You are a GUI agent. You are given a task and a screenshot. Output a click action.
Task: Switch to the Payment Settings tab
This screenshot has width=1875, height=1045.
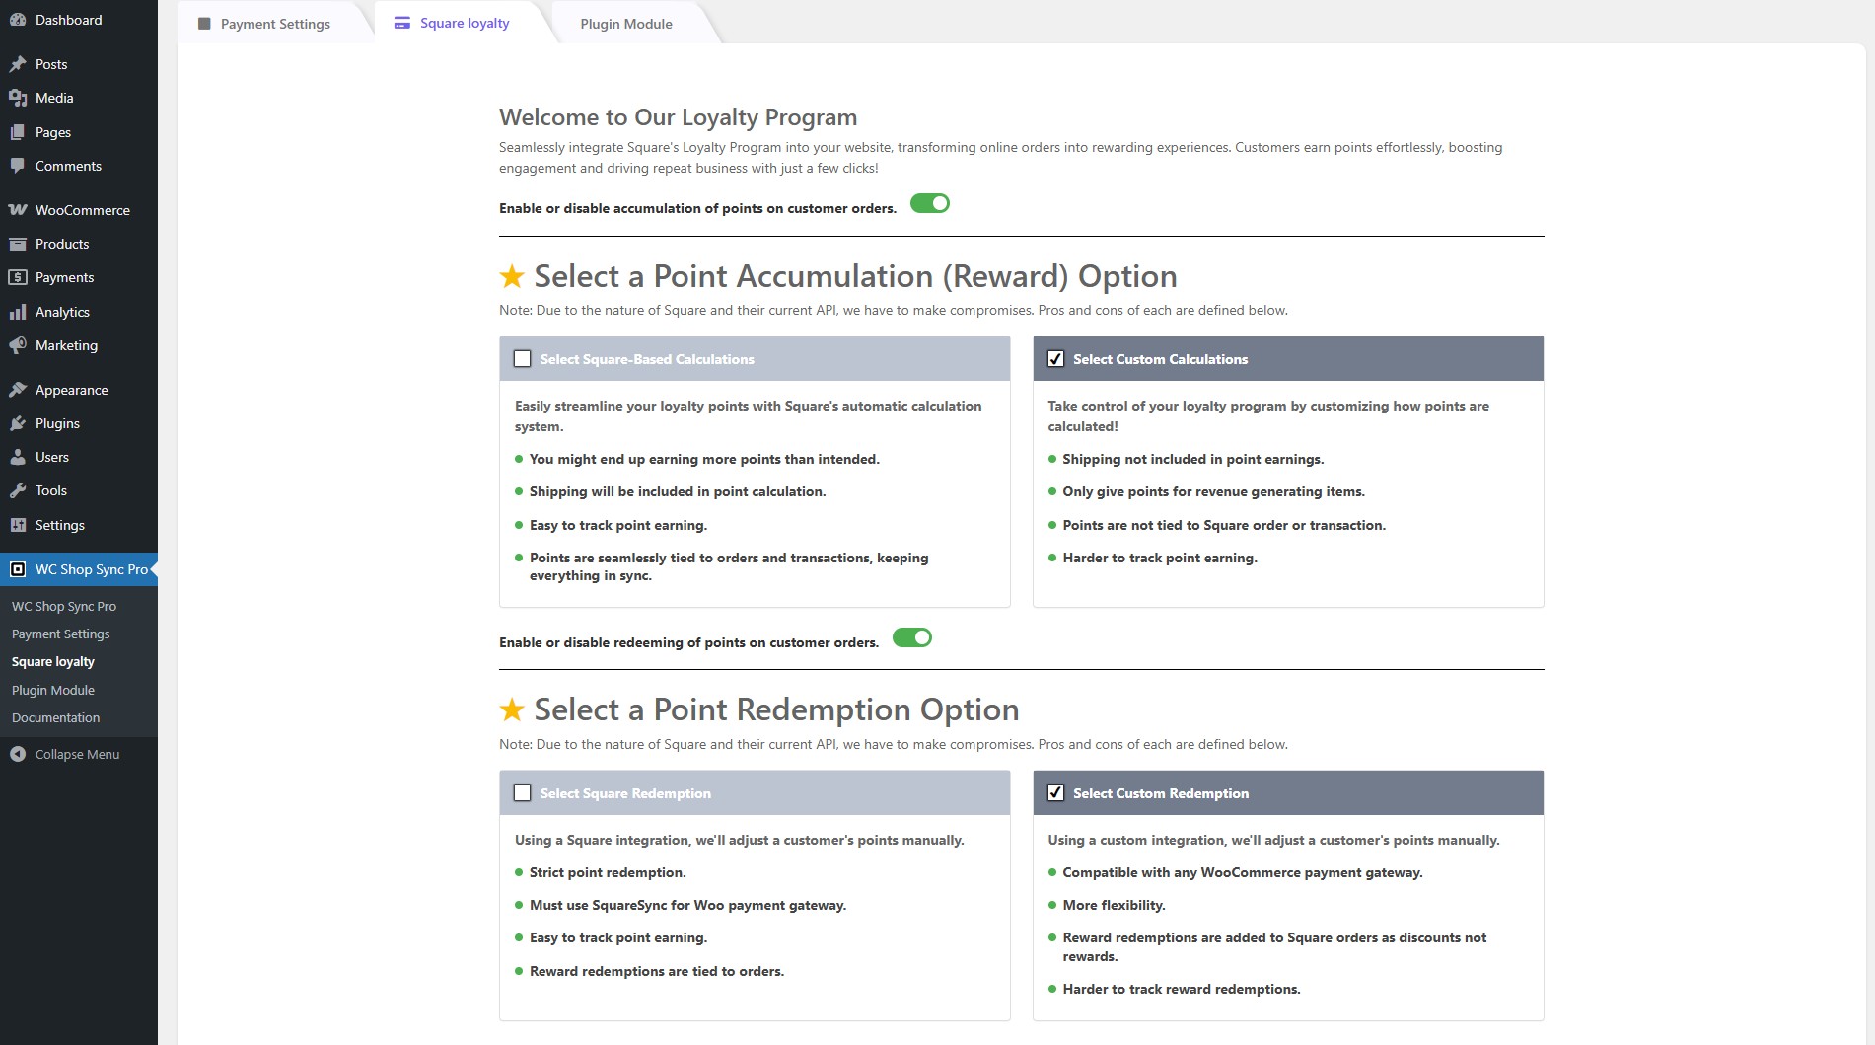click(275, 24)
